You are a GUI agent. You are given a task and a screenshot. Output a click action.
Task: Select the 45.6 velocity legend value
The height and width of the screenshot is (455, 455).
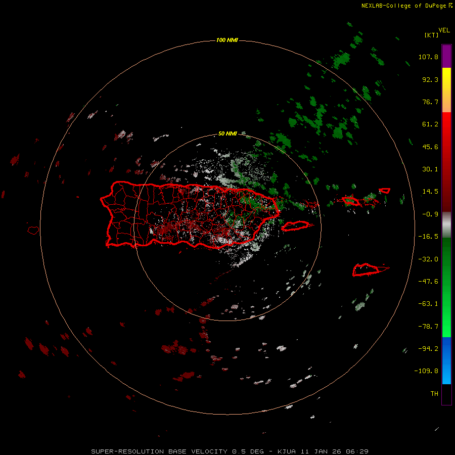click(x=430, y=147)
